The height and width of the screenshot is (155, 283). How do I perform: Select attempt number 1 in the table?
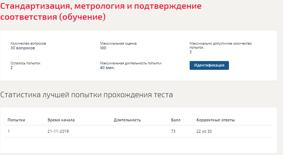pyautogui.click(x=9, y=131)
